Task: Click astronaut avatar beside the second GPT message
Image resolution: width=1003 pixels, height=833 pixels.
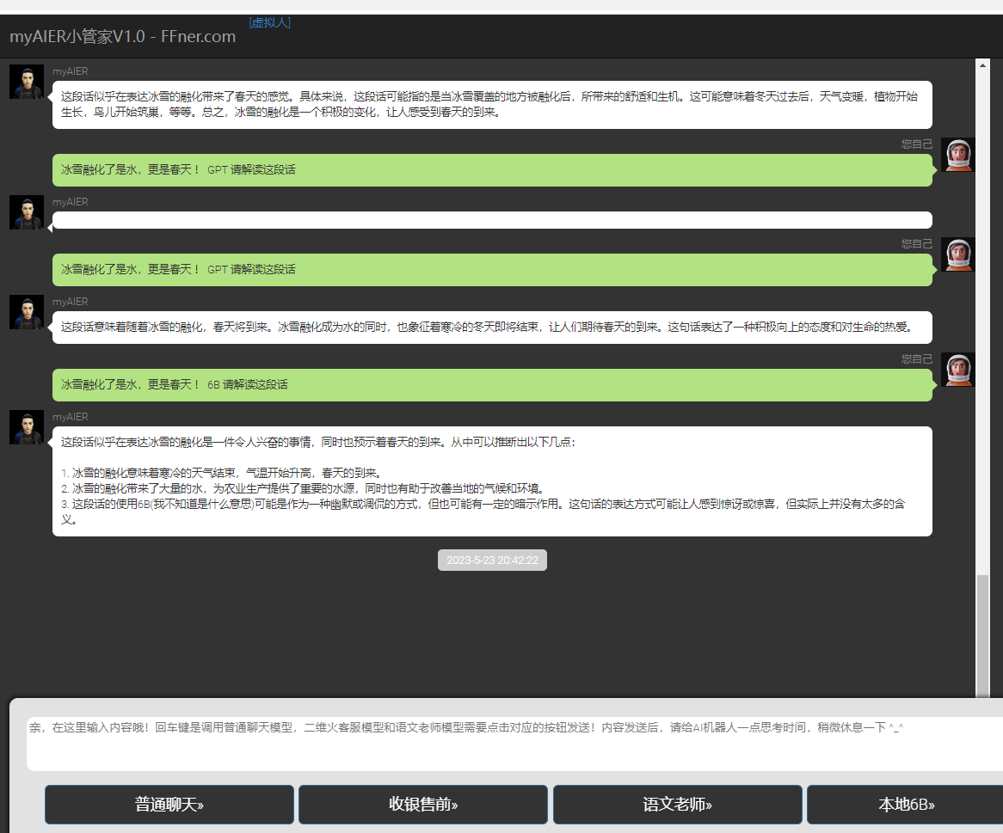Action: coord(957,254)
